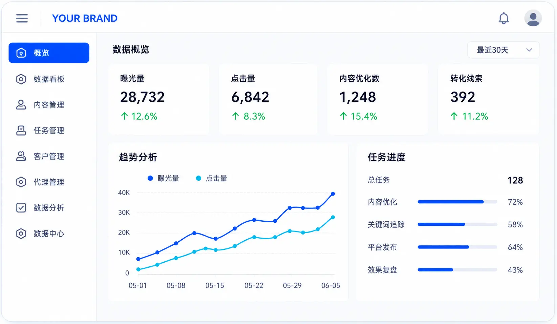Toggle the 曝光量 legend series
Viewport: 557px width, 324px height.
click(163, 178)
